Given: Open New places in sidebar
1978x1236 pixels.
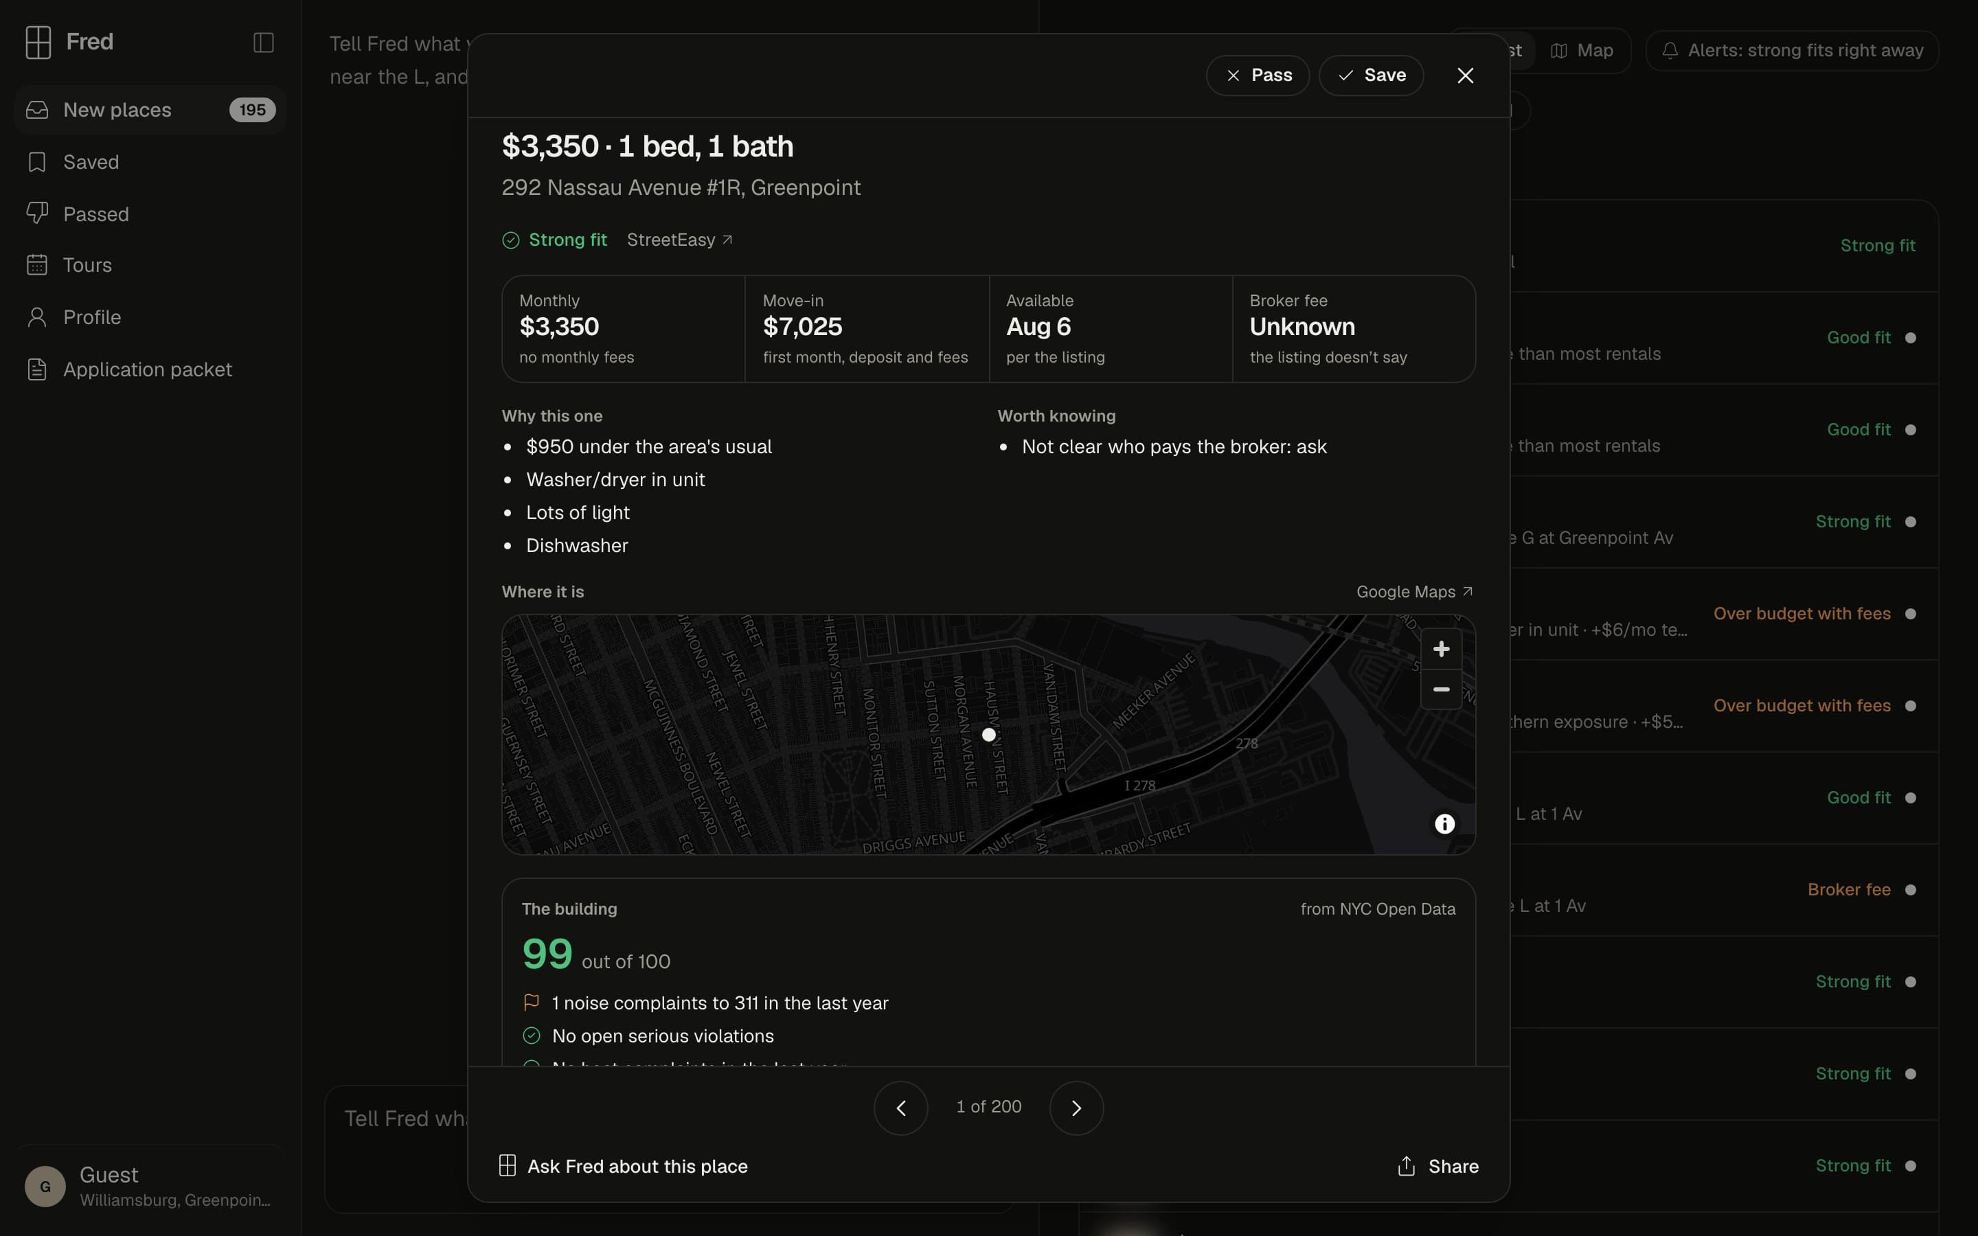Looking at the screenshot, I should pos(150,110).
